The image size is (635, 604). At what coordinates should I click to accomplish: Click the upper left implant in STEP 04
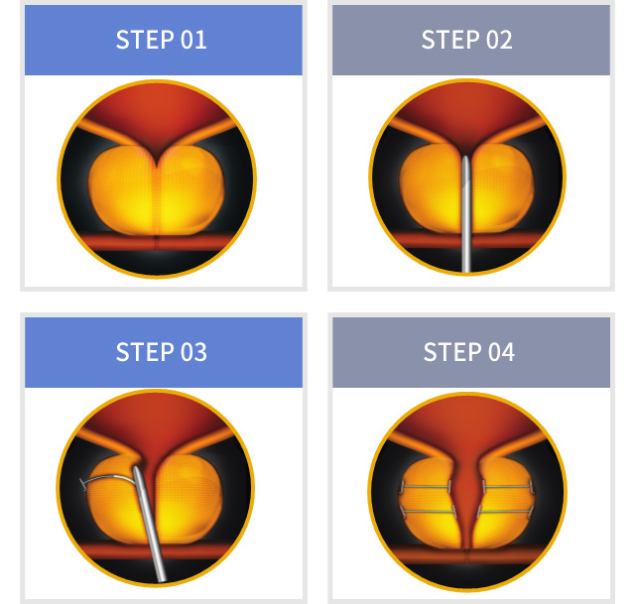(426, 487)
